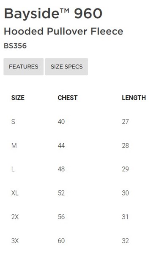Image resolution: width=162 pixels, height=255 pixels.
Task: Click chest value 60 for 3X
Action: (61, 241)
